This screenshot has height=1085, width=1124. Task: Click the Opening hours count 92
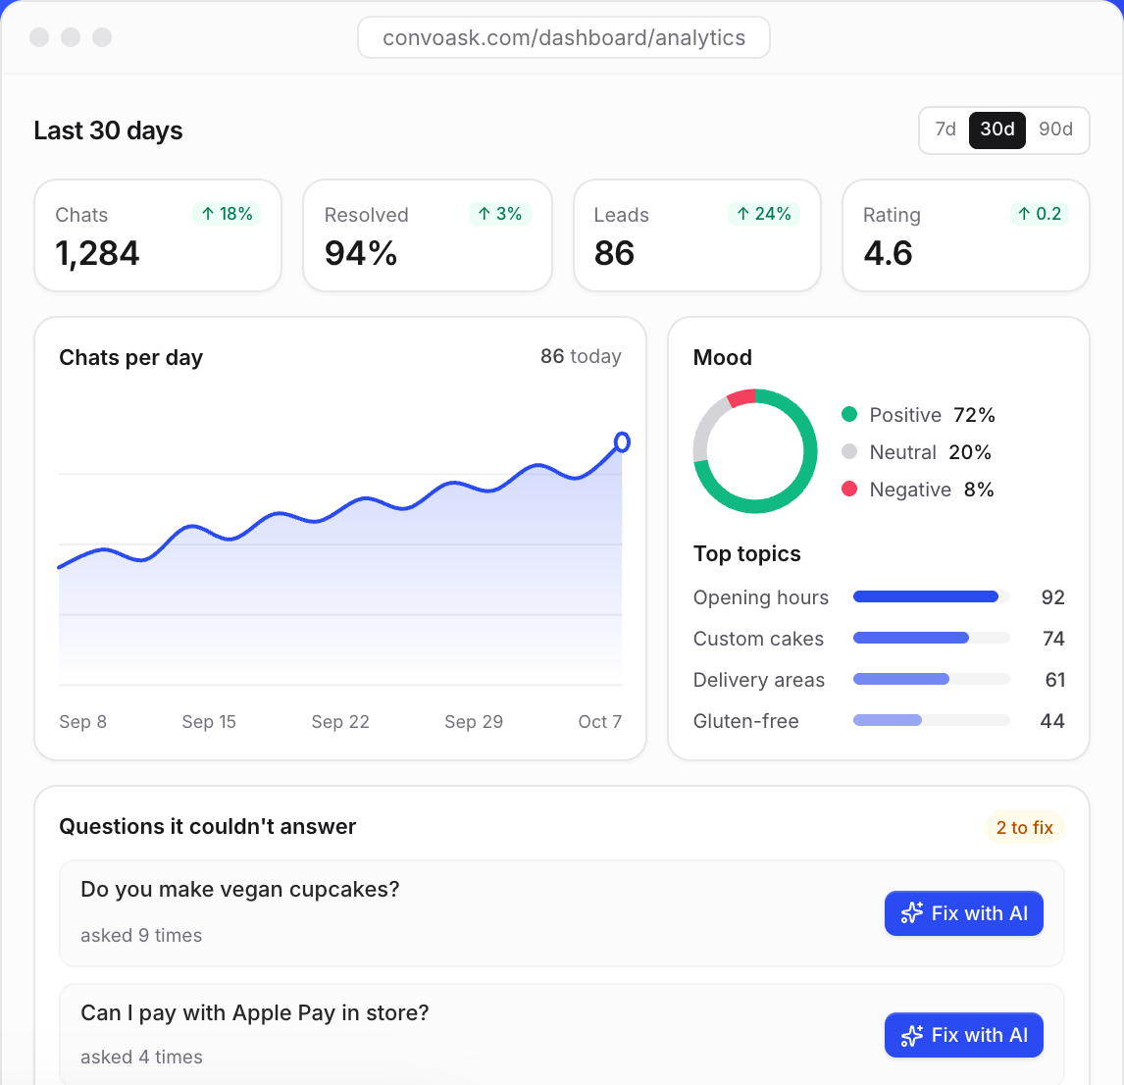tap(1052, 597)
